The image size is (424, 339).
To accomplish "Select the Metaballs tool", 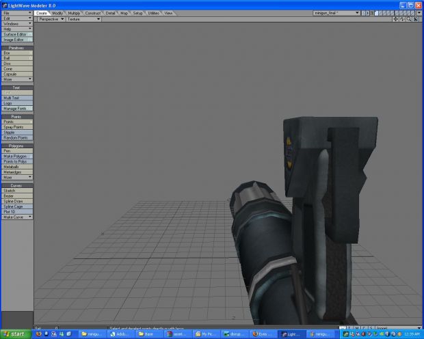I will point(17,167).
